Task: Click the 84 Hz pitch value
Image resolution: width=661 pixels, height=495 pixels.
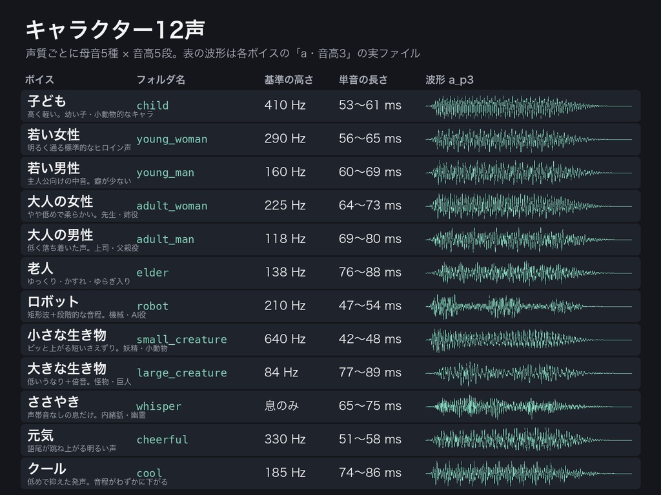Action: [x=281, y=372]
